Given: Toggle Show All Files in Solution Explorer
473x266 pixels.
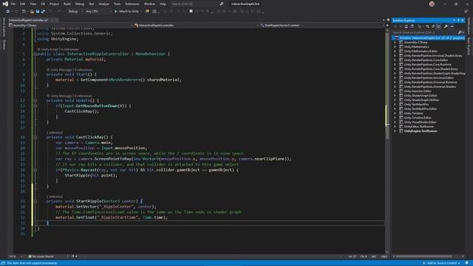Looking at the screenshot, I should coord(439,27).
